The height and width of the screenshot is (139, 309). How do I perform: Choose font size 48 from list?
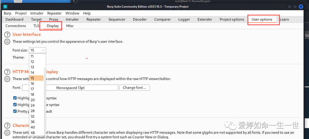click(x=36, y=133)
